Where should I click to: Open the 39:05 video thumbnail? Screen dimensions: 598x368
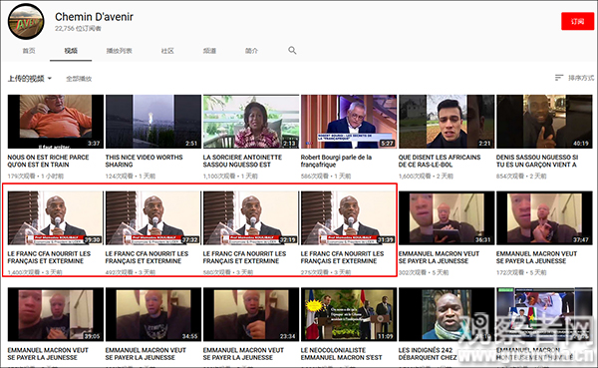pyautogui.click(x=55, y=314)
